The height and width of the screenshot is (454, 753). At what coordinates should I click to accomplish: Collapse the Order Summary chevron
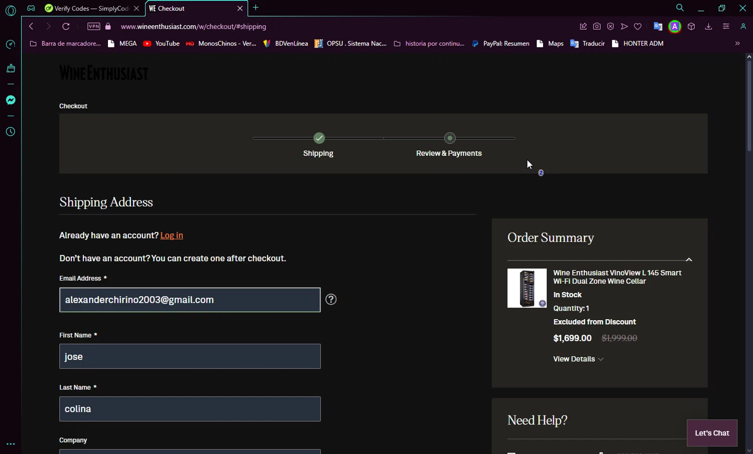point(689,260)
